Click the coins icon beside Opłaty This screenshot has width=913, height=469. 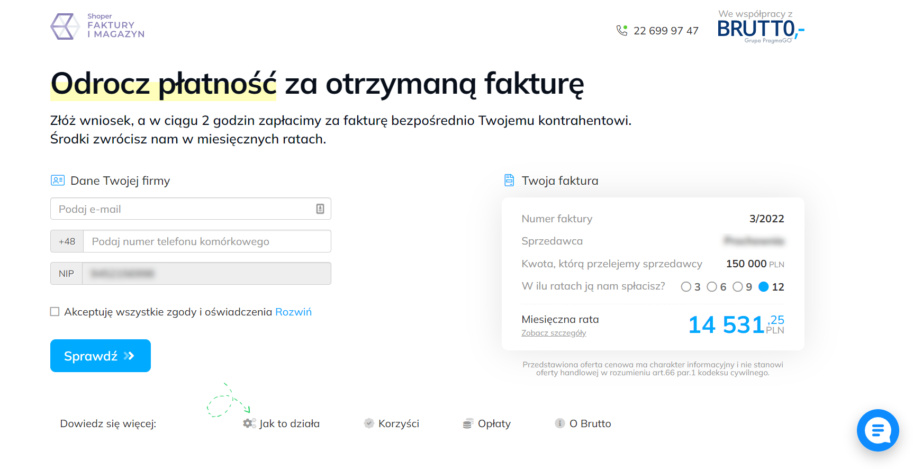coord(468,423)
